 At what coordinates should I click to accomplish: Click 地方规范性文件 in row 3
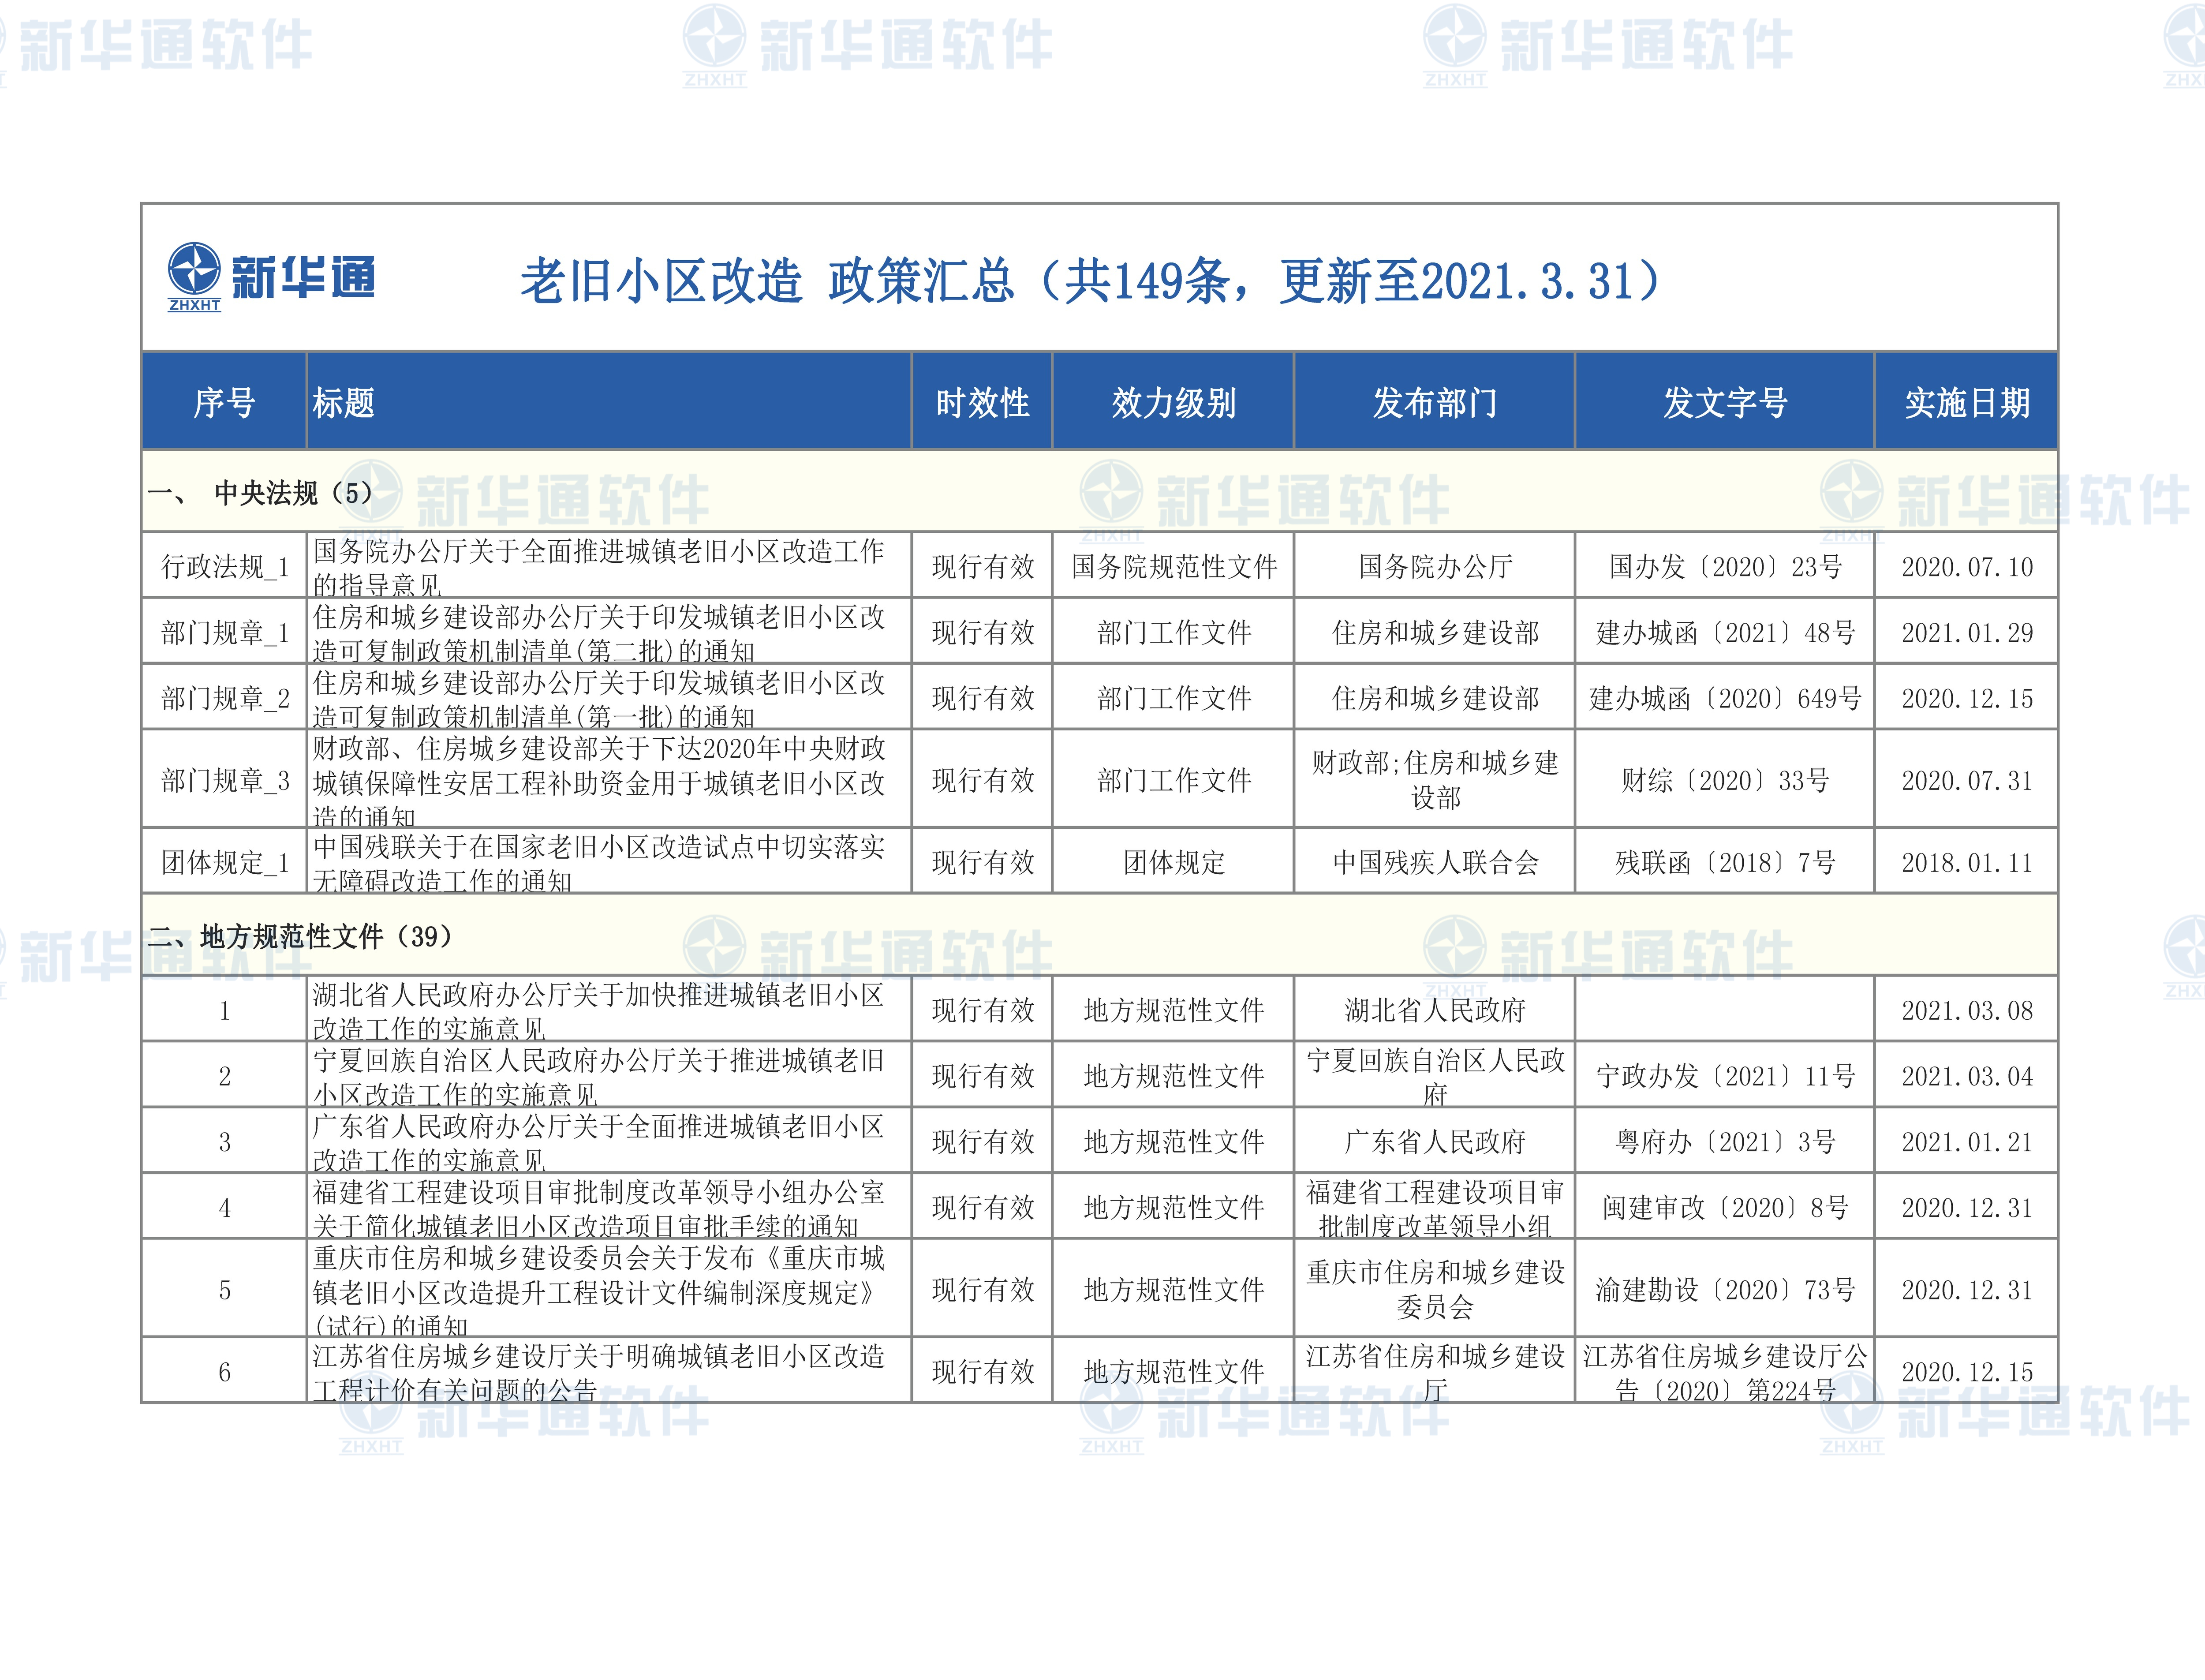(x=1174, y=1142)
